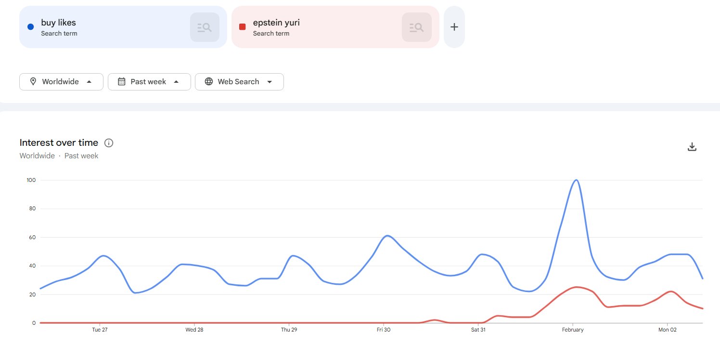Click the Thu 29 axis label

[289, 330]
